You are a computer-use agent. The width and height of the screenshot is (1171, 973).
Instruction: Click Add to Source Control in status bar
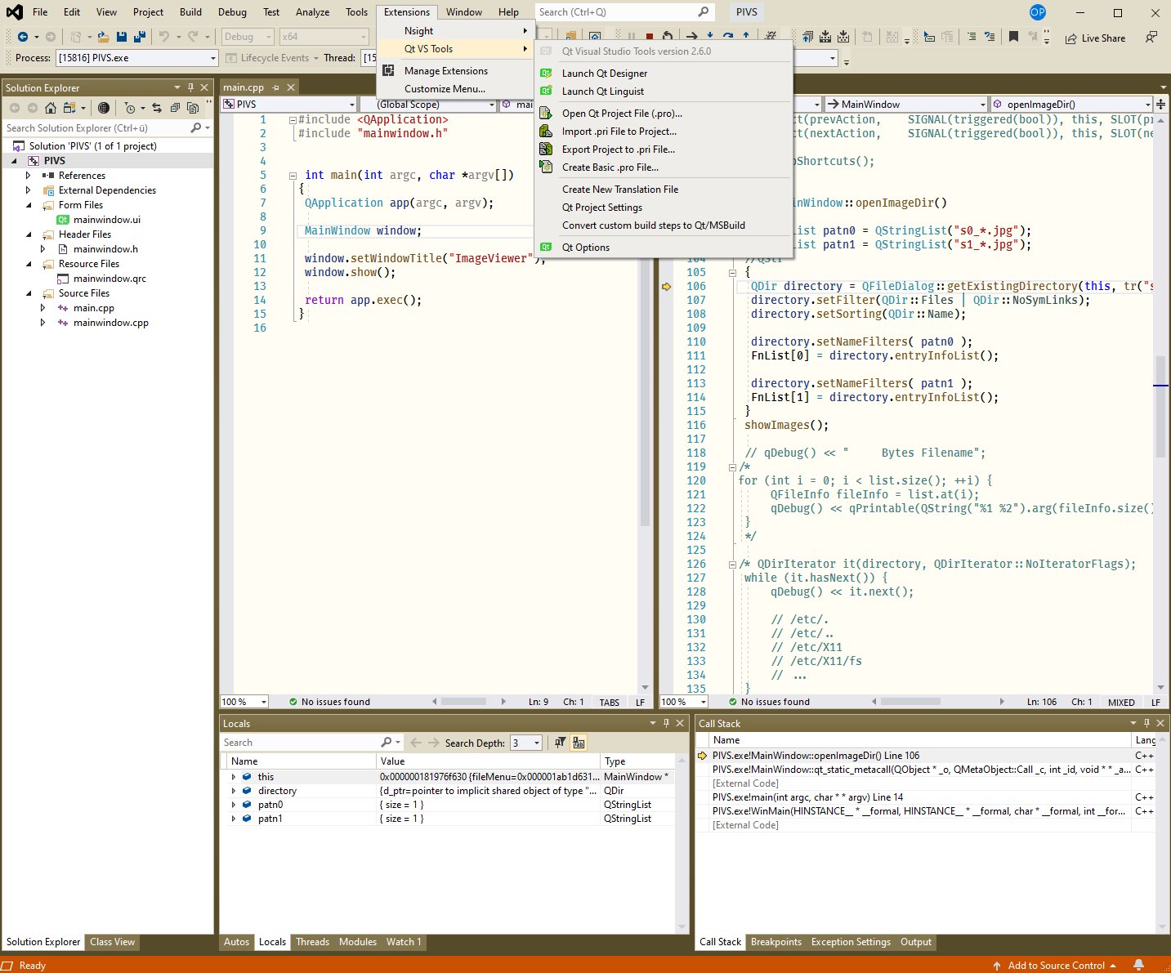[1055, 966]
